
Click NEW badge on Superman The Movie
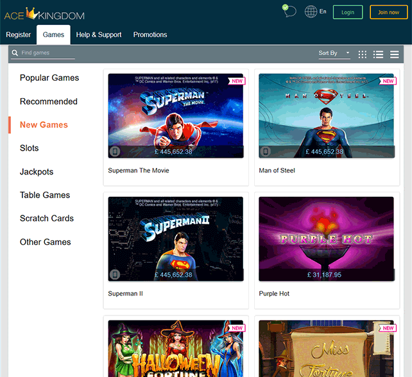237,81
